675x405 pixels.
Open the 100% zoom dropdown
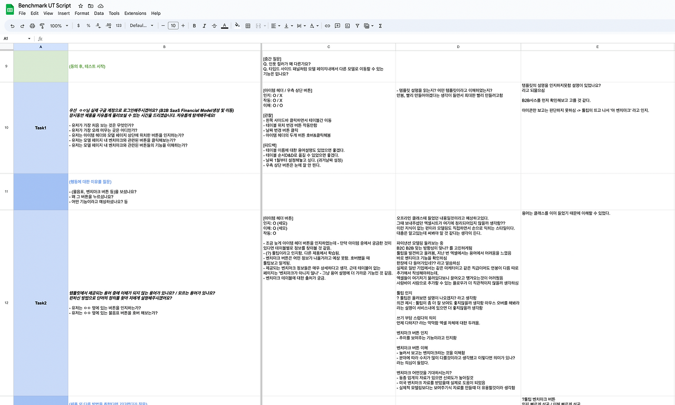[x=59, y=25]
